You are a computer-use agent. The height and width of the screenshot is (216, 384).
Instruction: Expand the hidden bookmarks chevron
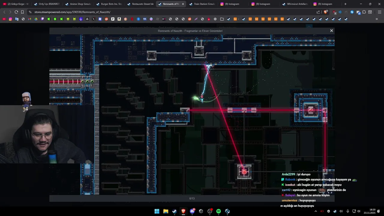point(377,19)
